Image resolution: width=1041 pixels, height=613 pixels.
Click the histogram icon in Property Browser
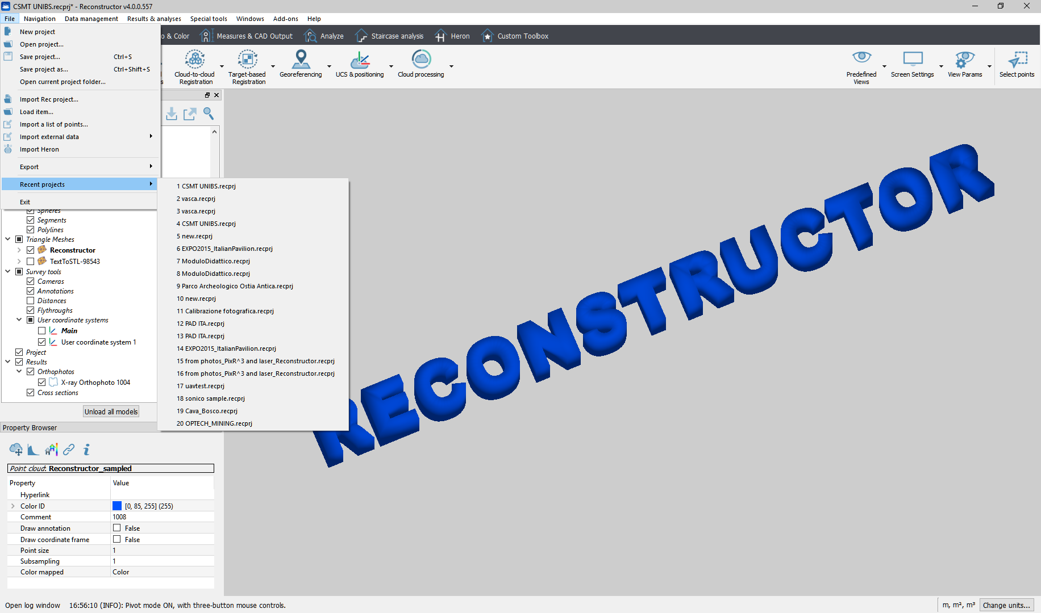(34, 450)
